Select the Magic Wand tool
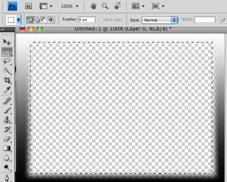The height and width of the screenshot is (182, 227). point(7,71)
